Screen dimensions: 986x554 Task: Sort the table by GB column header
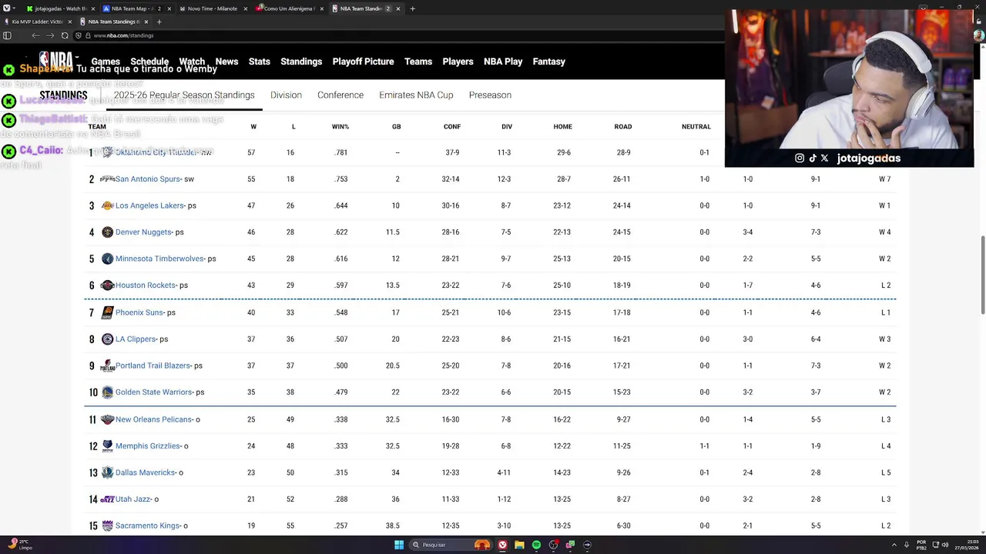(x=396, y=127)
